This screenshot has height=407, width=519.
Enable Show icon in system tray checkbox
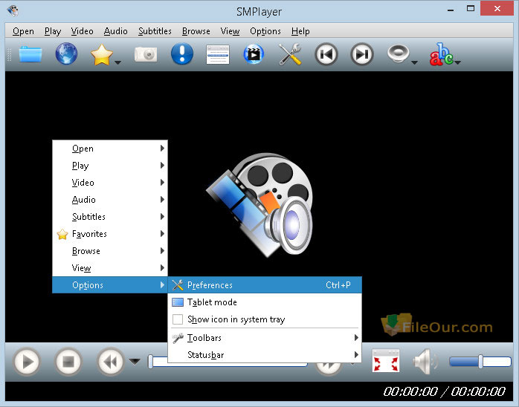click(178, 319)
